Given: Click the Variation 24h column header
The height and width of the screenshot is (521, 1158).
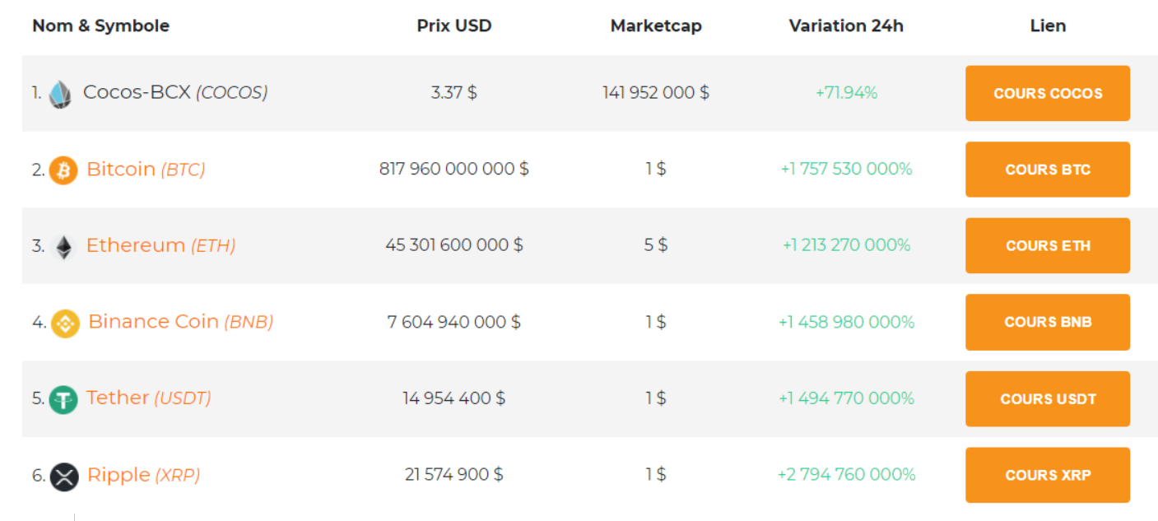Looking at the screenshot, I should coord(846,26).
